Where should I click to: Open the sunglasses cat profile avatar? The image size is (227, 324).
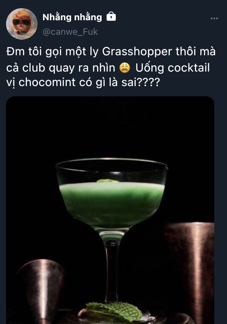coord(22,24)
